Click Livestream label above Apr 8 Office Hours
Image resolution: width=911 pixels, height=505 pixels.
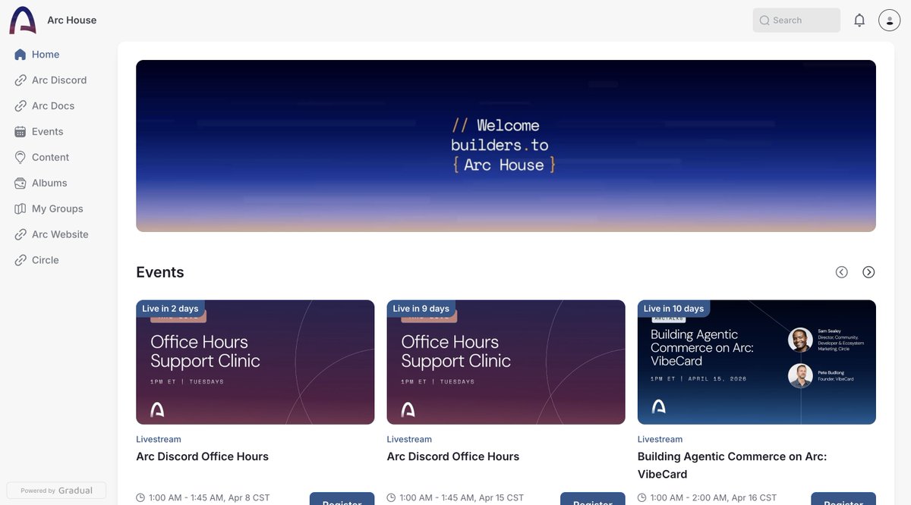click(159, 439)
